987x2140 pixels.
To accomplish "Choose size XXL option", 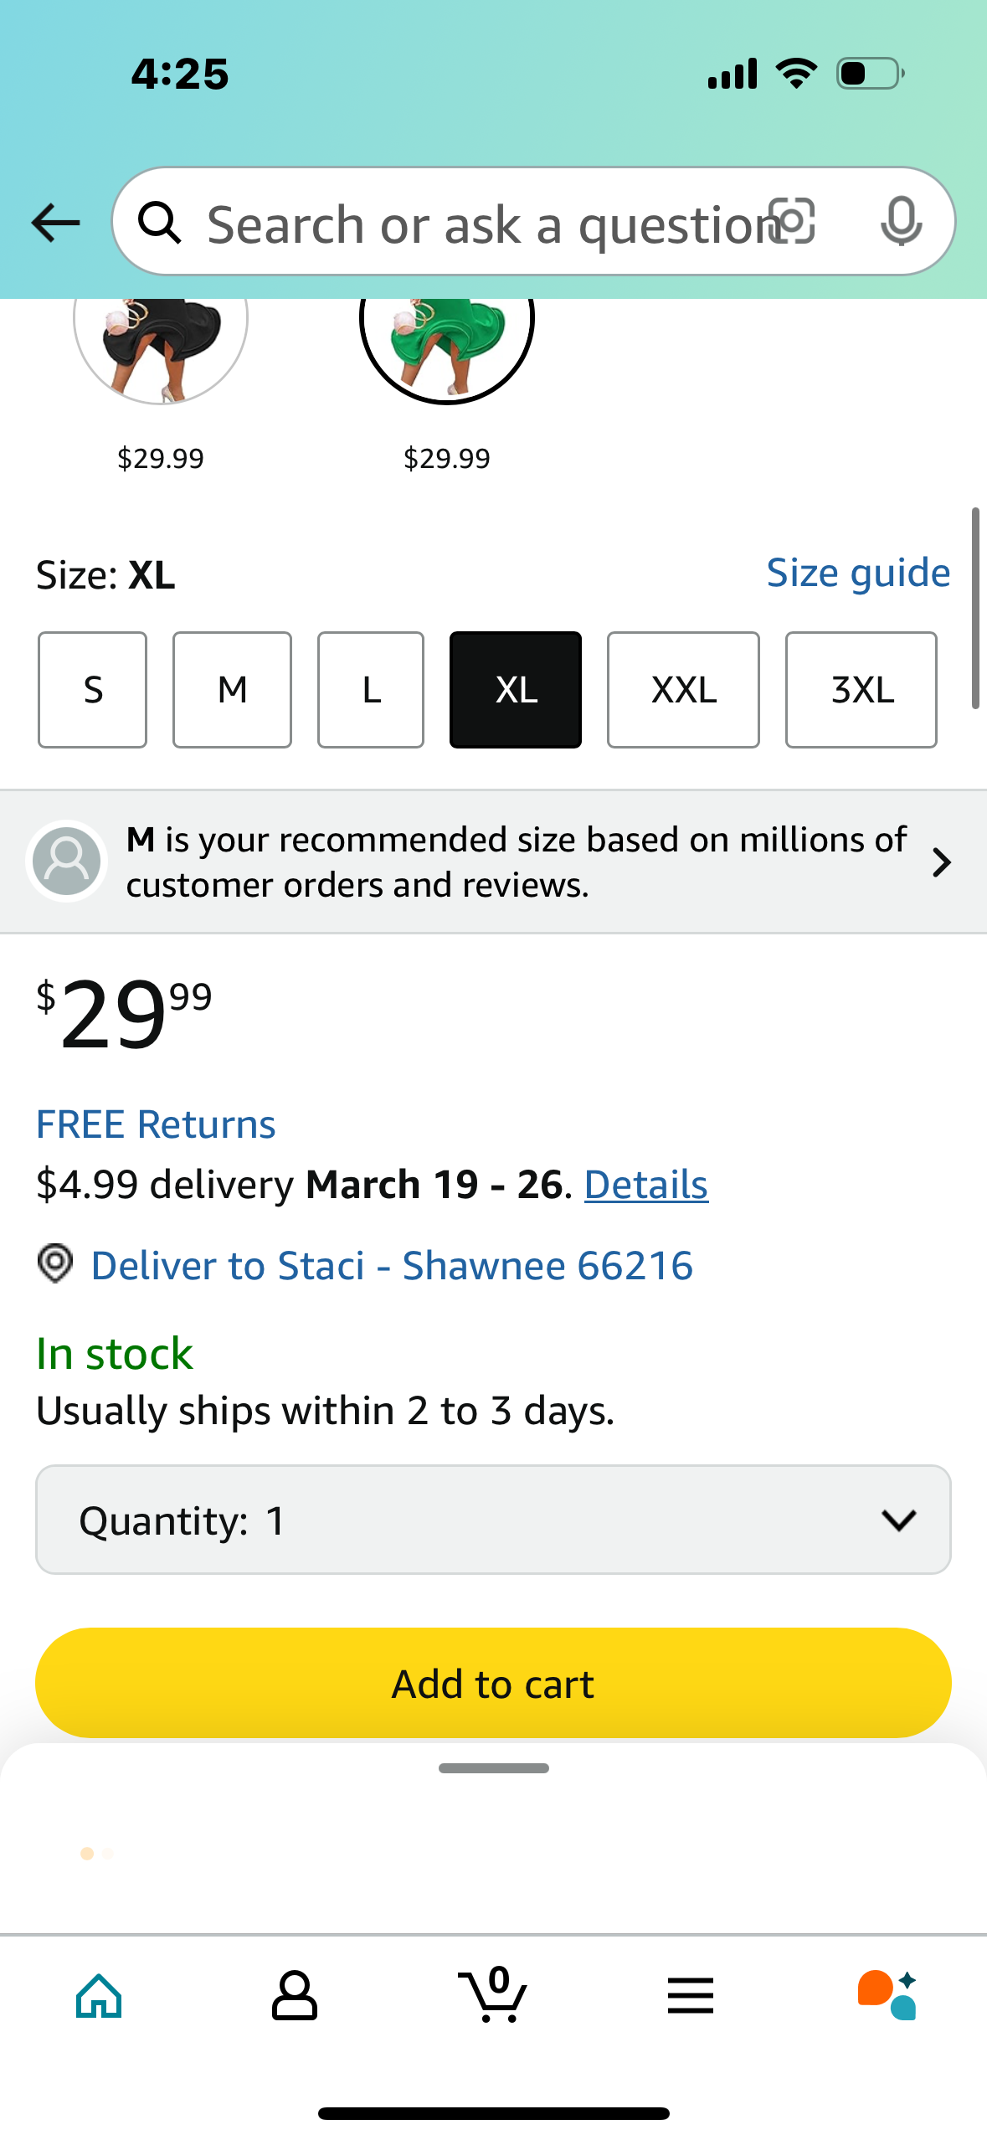I will click(x=683, y=690).
